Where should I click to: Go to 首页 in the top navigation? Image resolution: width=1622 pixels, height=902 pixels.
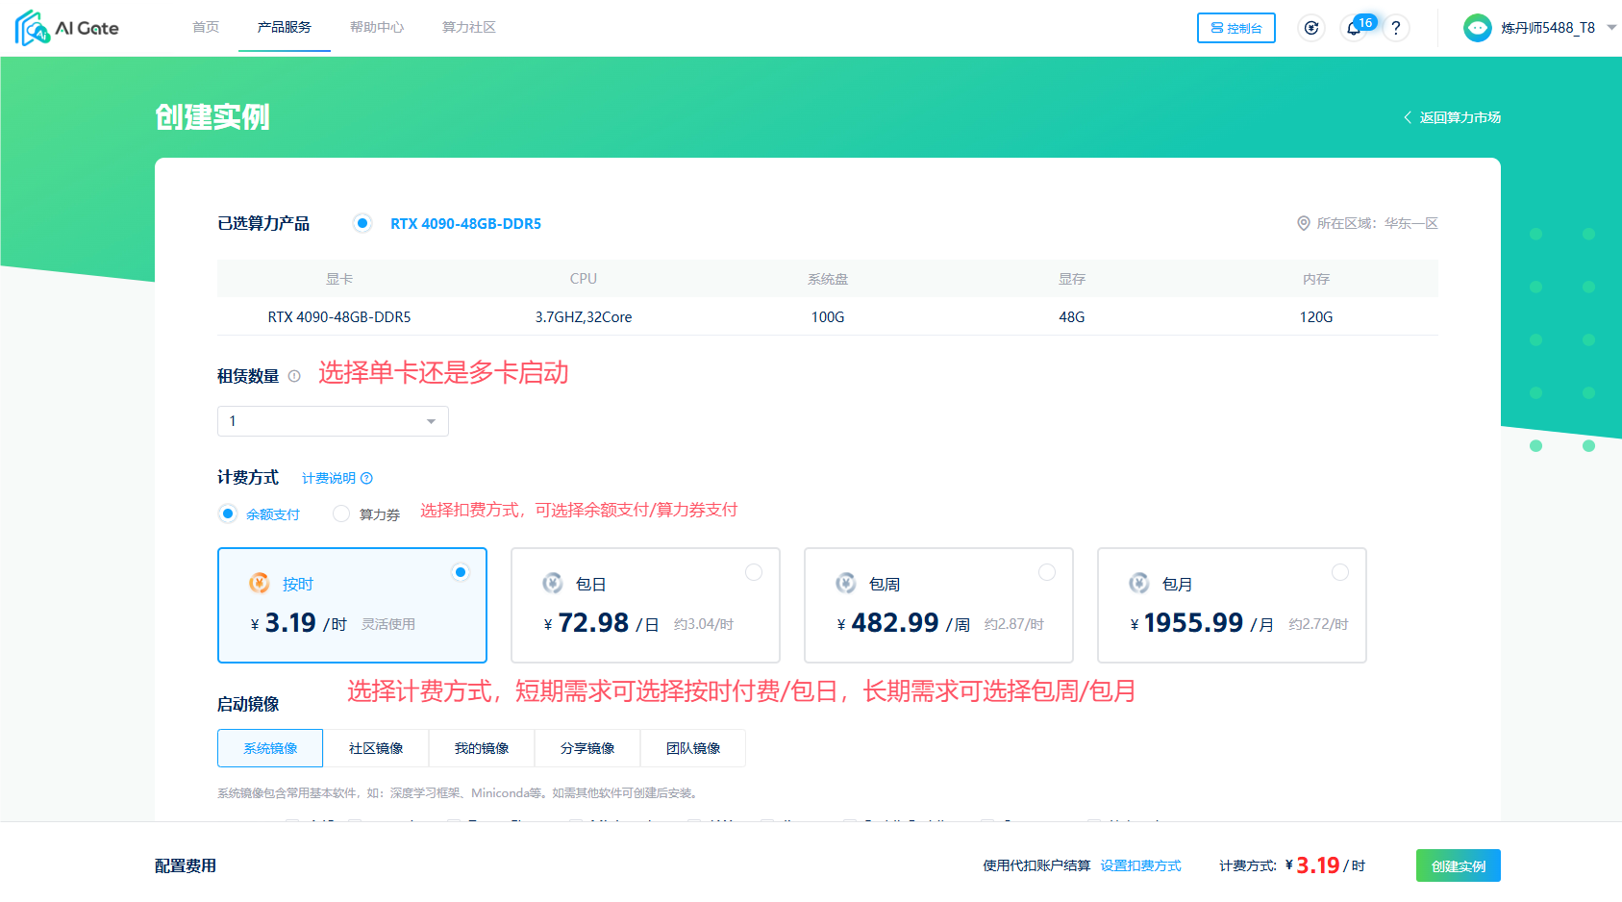(x=206, y=27)
